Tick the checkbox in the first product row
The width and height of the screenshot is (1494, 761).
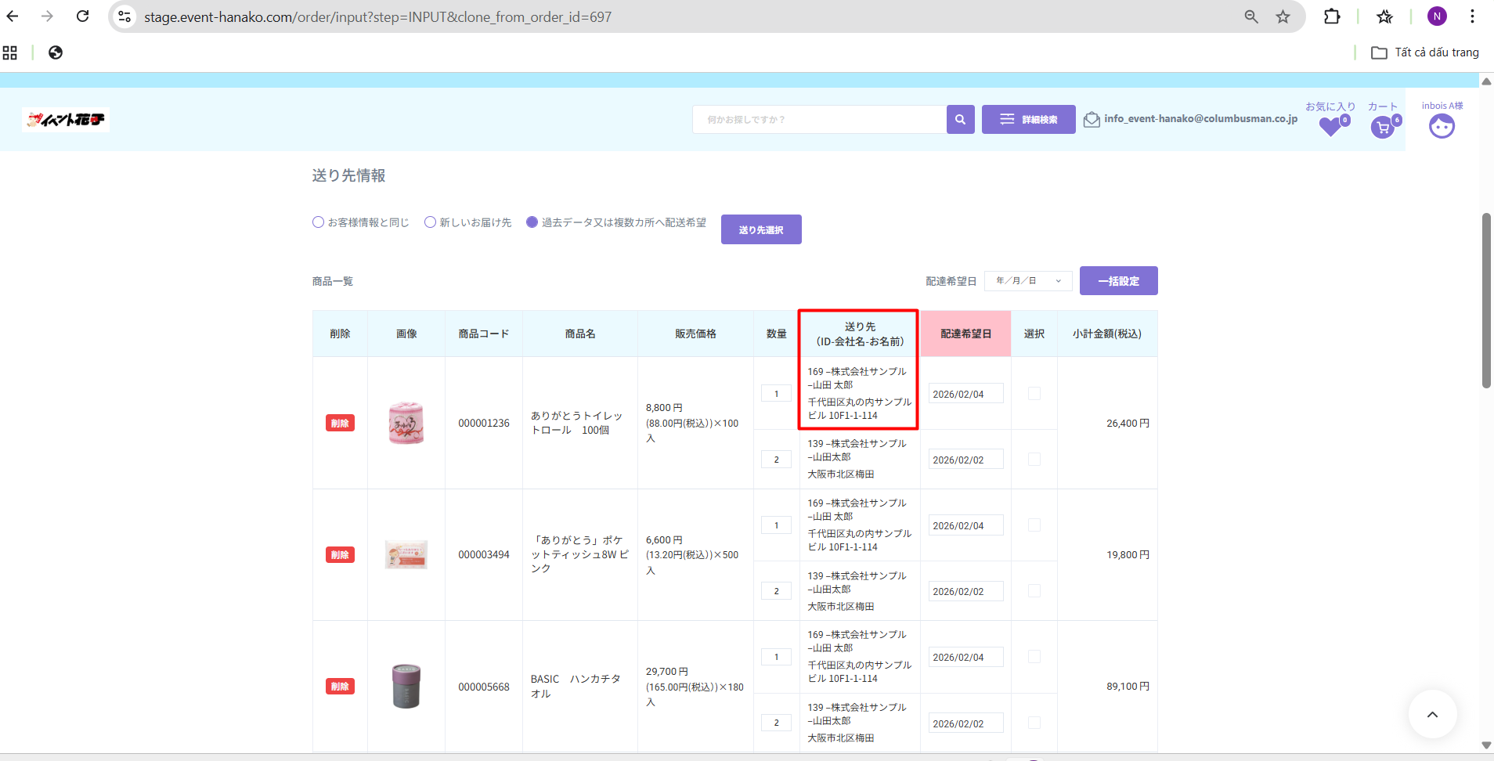[x=1034, y=394]
